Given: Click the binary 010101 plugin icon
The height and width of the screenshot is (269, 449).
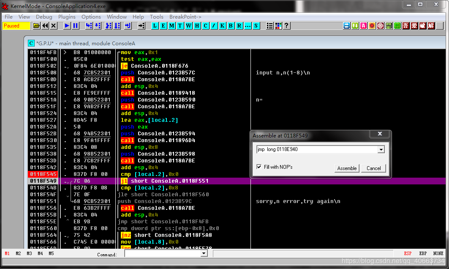Looking at the screenshot, I should [389, 26].
